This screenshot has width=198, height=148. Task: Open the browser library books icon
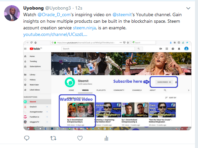(x=175, y=43)
